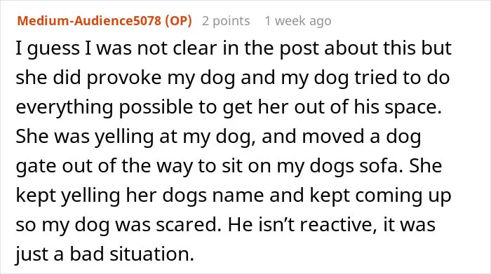Click the word "yelling" in the fourth line
Viewport: 491px width, 274px height.
point(124,137)
